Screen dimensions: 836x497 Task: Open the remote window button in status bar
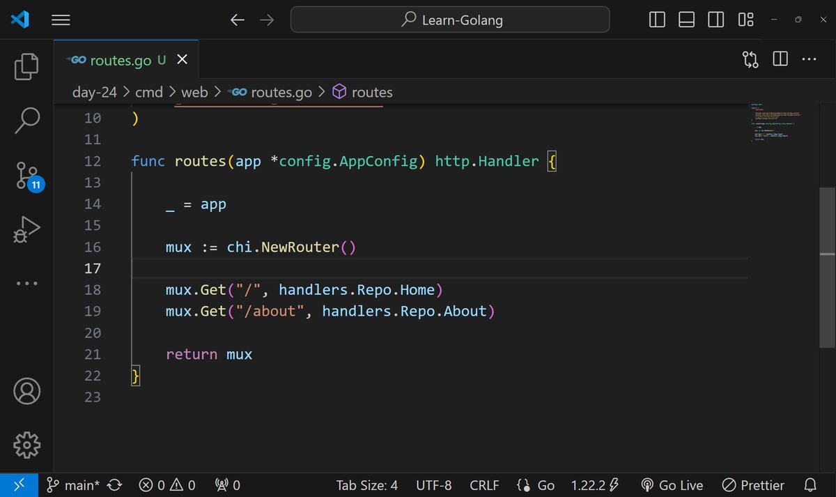pos(18,485)
